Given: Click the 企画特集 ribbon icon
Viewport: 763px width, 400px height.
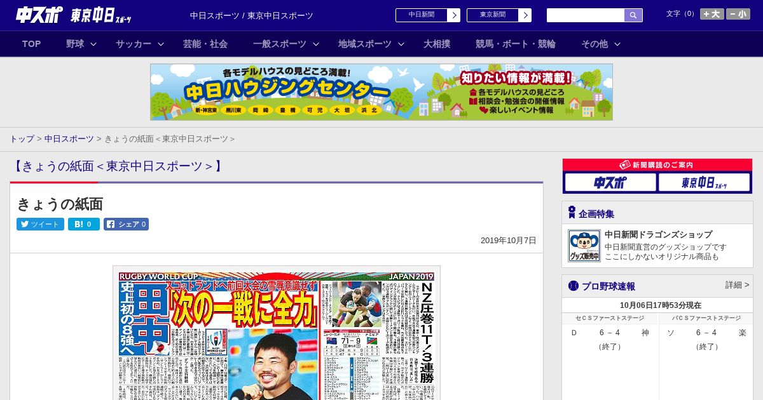Looking at the screenshot, I should tap(572, 213).
